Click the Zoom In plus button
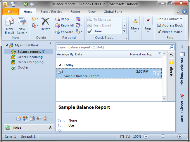The width and height of the screenshot is (190, 142). tap(180, 136)
